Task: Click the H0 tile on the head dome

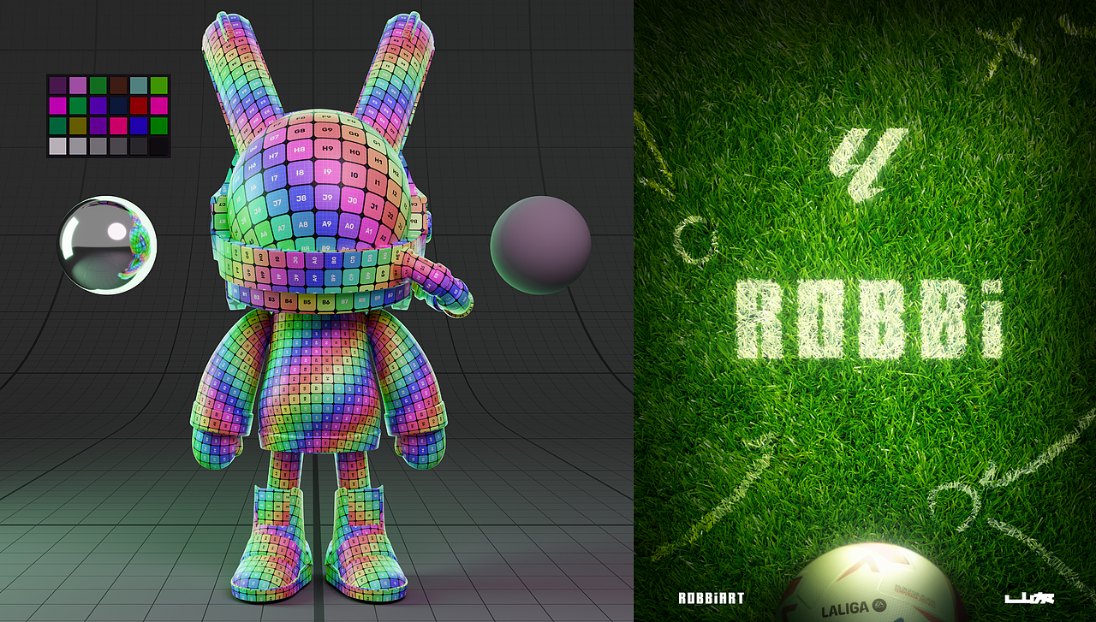Action: (x=354, y=152)
